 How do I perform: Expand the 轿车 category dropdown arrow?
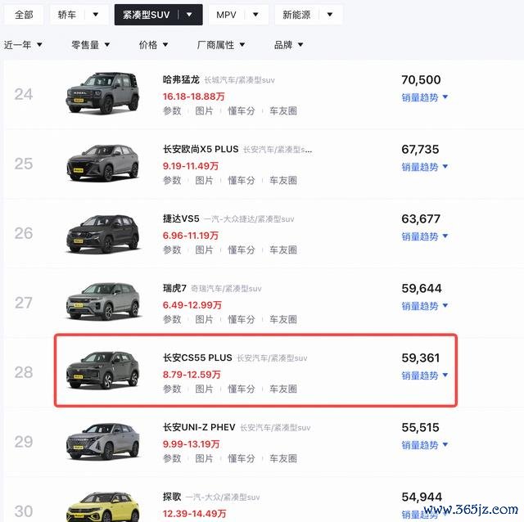click(x=96, y=15)
